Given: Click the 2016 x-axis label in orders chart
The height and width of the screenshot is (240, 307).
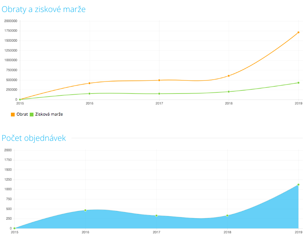Looking at the screenshot, I should click(x=85, y=232).
